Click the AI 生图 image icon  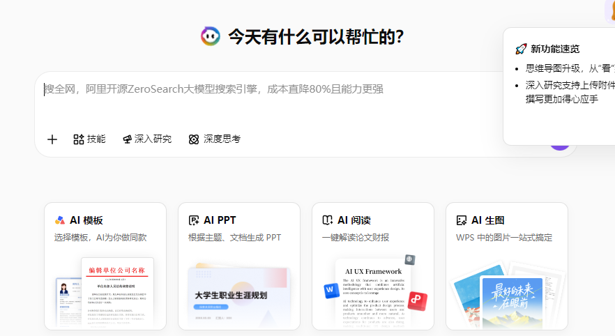coord(461,220)
